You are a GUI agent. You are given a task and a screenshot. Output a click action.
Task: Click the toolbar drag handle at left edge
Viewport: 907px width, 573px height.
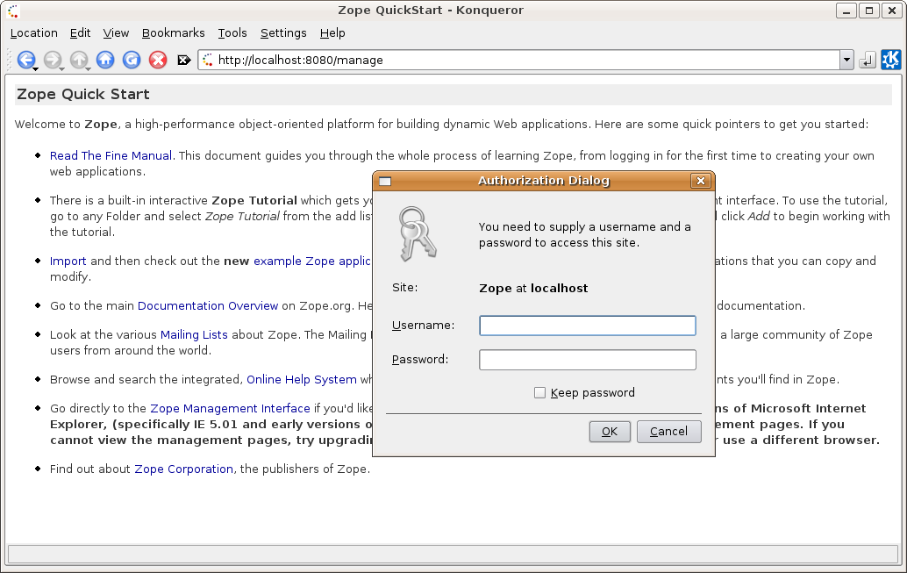9,60
